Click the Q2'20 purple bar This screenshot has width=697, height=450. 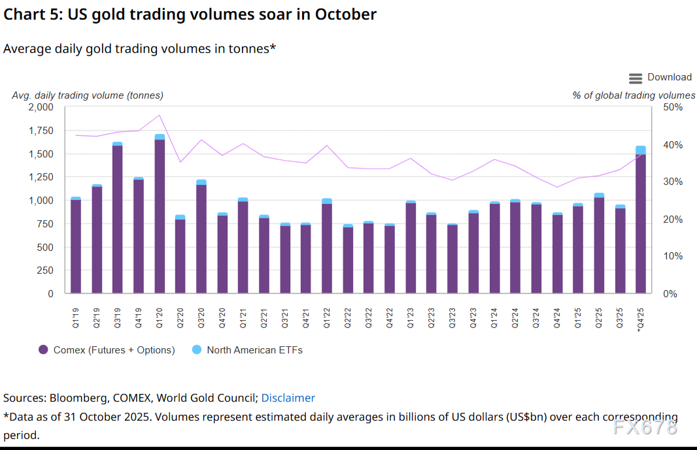(x=180, y=256)
